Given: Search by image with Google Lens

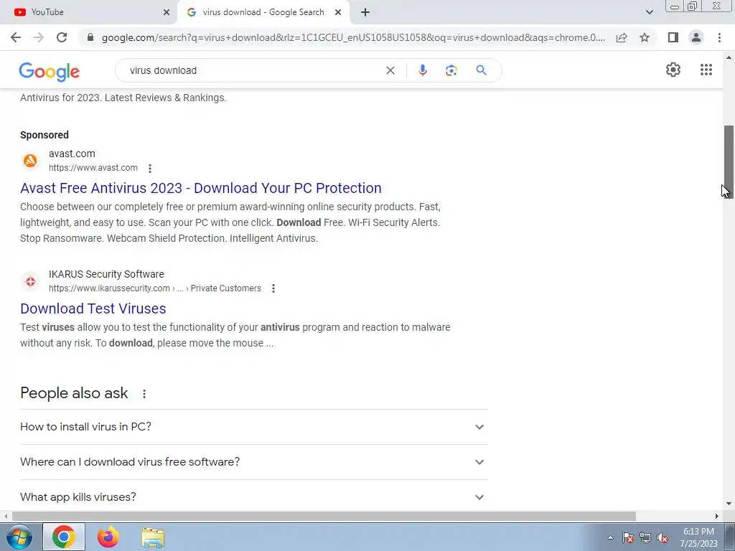Looking at the screenshot, I should 451,70.
